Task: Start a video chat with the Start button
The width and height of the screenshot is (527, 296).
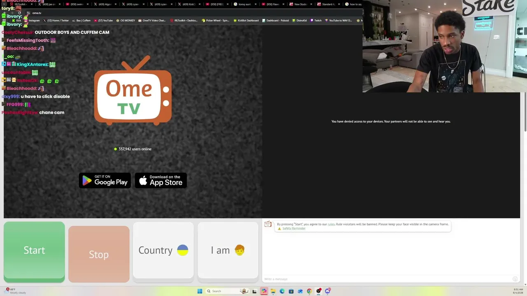Action: click(34, 252)
